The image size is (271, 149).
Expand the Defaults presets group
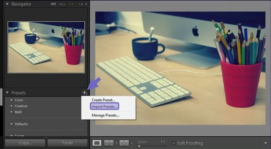[x=12, y=124]
